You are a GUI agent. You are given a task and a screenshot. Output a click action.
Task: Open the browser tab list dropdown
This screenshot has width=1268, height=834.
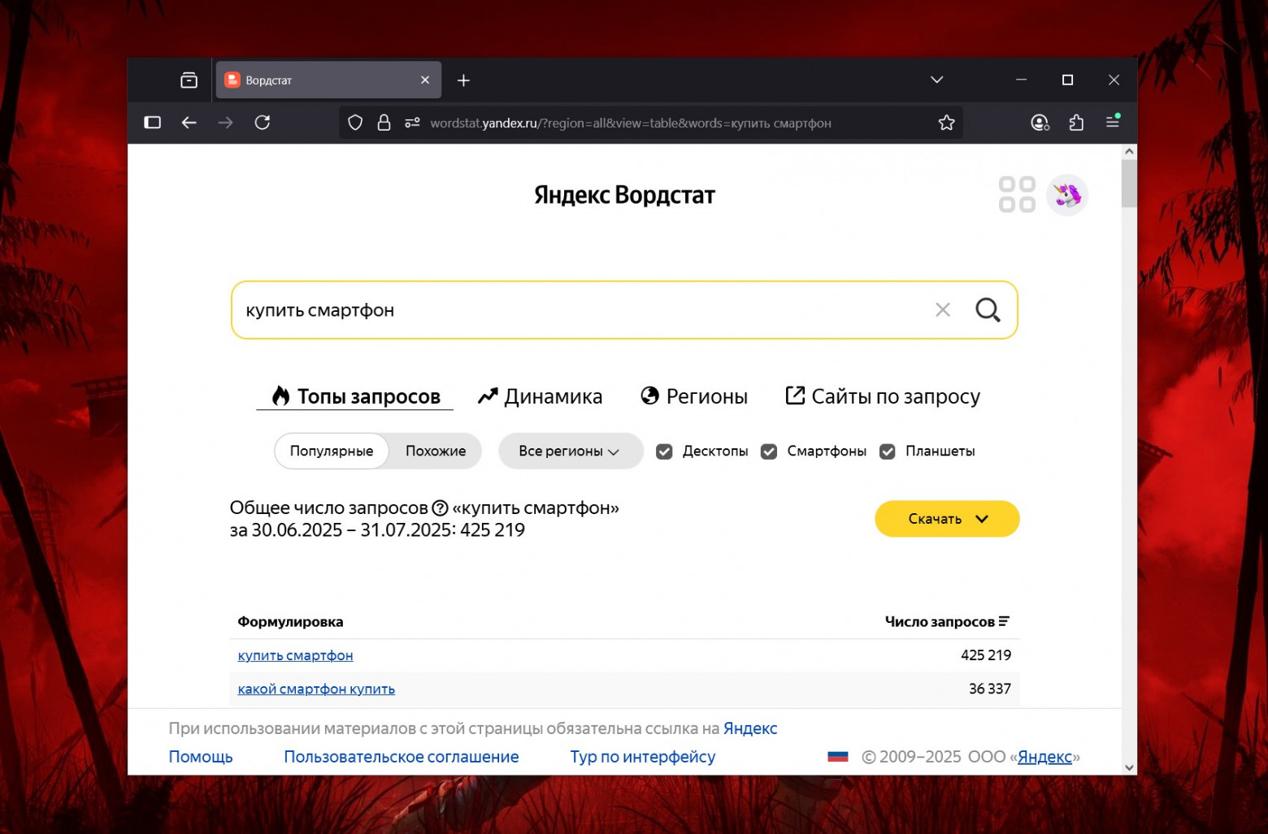936,80
